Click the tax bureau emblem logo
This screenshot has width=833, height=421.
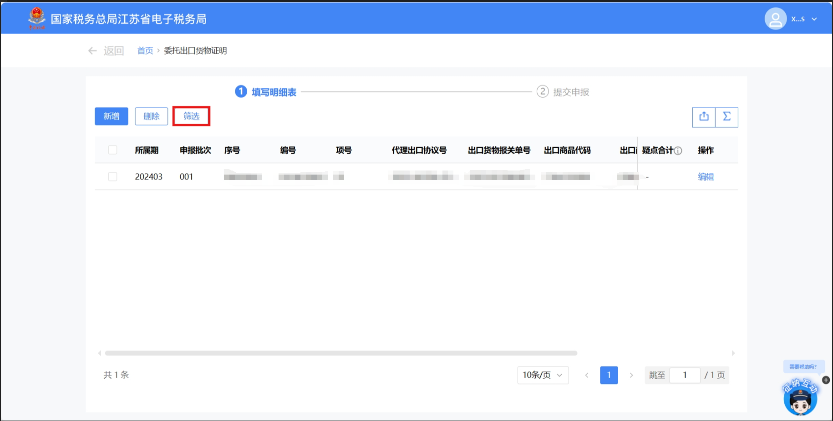pyautogui.click(x=36, y=18)
